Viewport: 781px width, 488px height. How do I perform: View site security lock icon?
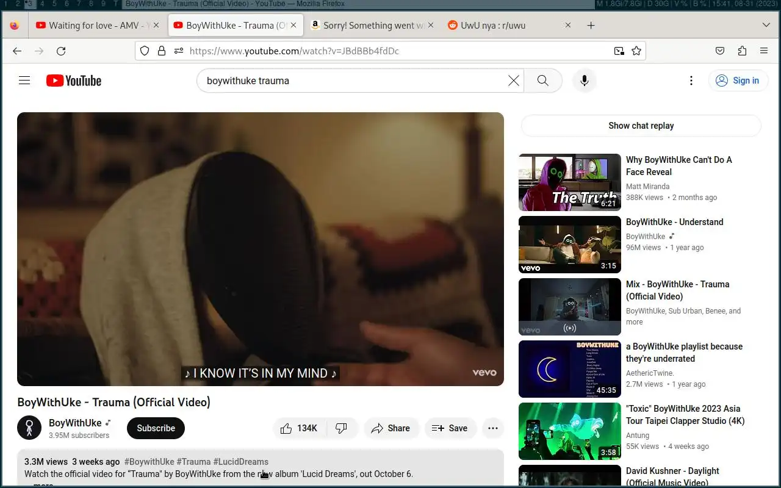coord(162,51)
